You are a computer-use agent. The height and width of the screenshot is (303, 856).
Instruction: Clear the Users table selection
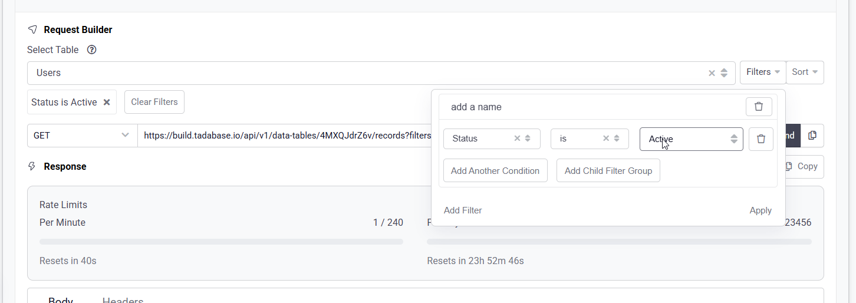tap(712, 73)
